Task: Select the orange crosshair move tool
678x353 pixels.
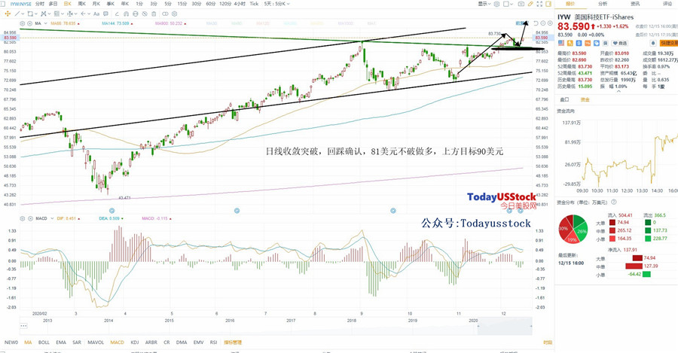Action: [x=8, y=14]
